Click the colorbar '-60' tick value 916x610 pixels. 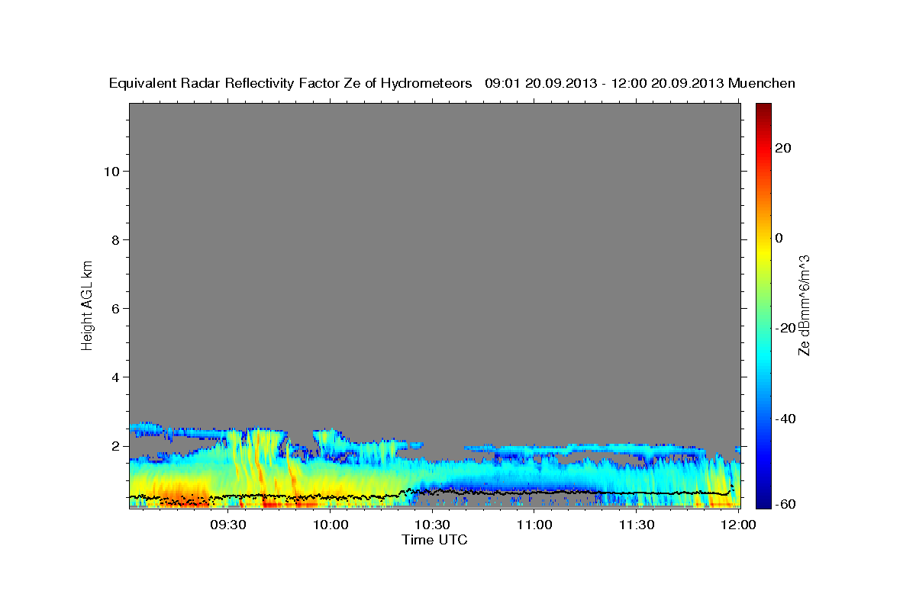(786, 505)
